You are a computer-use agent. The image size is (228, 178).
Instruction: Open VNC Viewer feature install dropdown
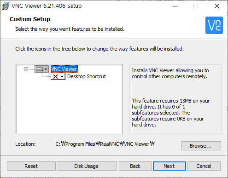tap(42, 69)
